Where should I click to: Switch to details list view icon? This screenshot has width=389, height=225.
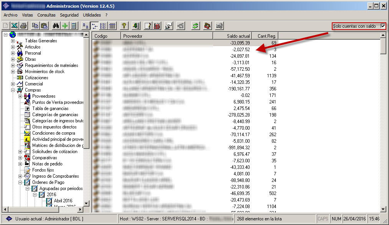click(x=112, y=26)
